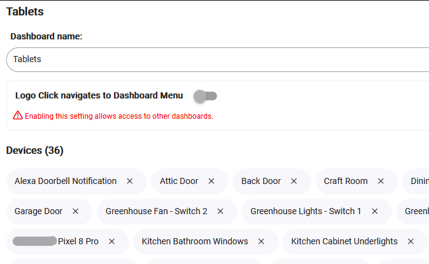Click the red warning triangle icon

(x=18, y=116)
